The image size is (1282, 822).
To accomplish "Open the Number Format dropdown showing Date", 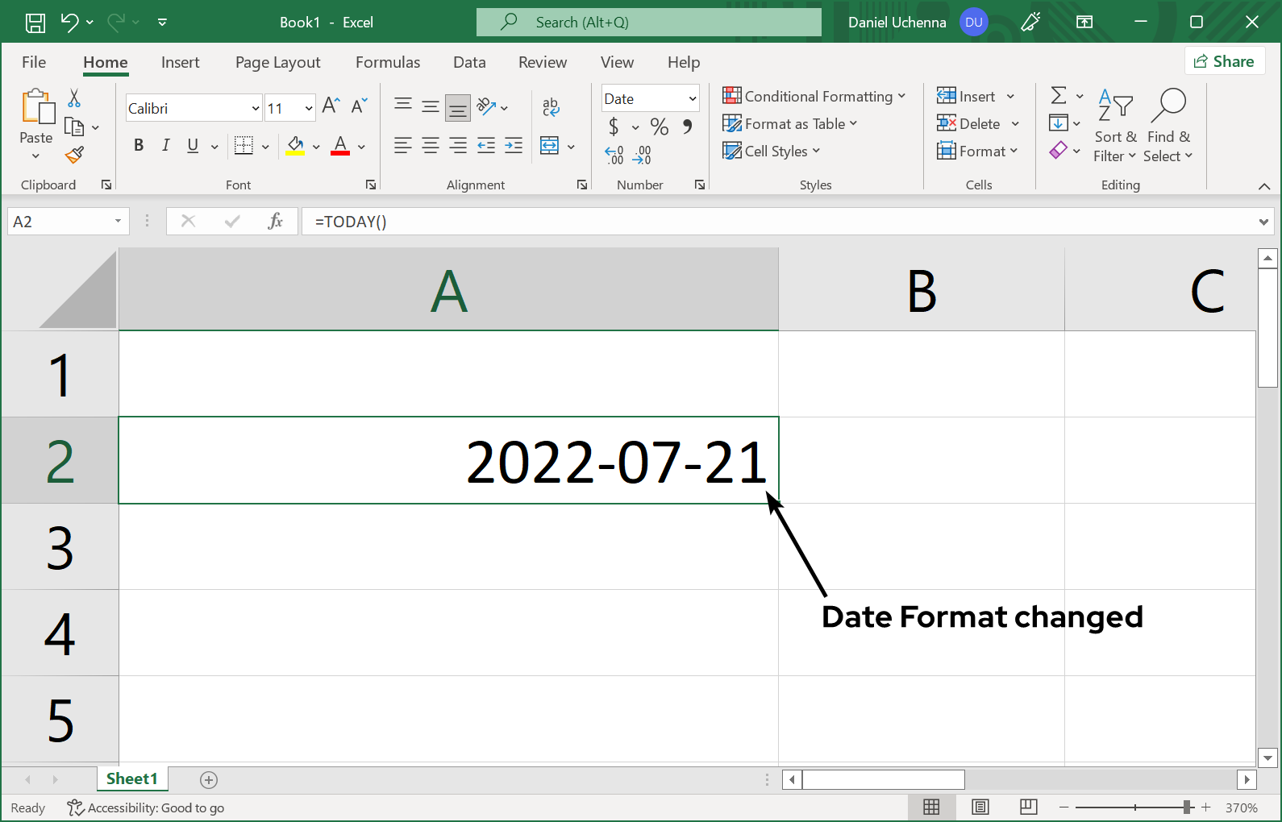I will click(692, 99).
